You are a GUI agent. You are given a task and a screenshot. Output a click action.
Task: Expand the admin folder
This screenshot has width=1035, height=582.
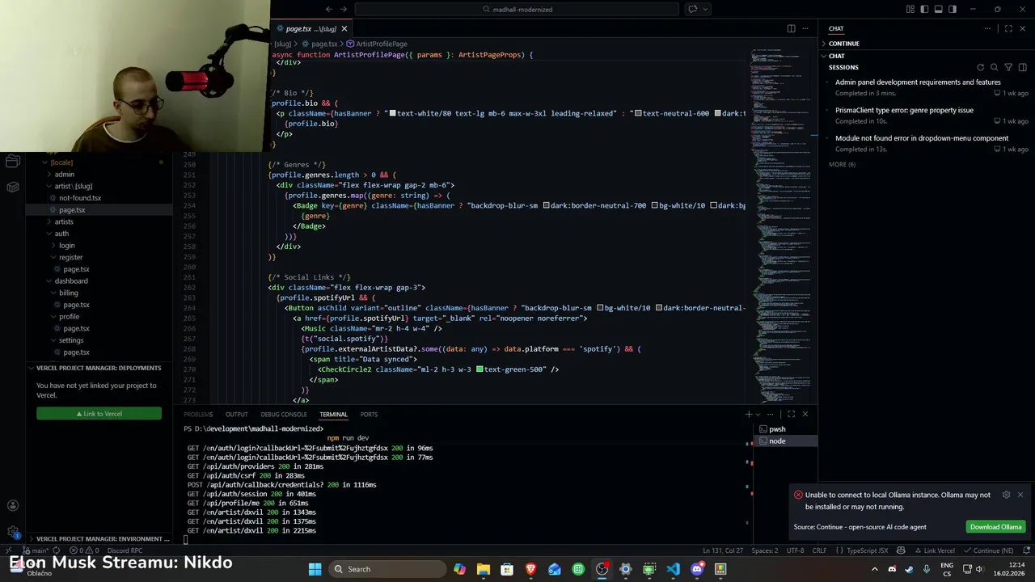coord(65,174)
